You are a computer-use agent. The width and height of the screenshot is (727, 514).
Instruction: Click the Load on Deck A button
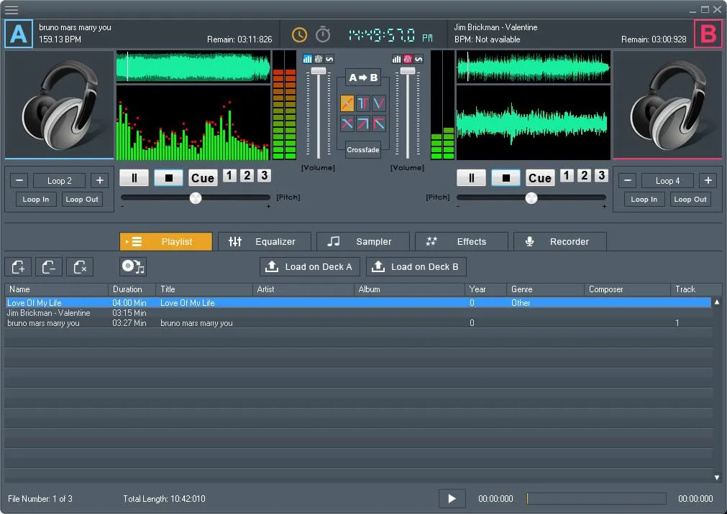pyautogui.click(x=309, y=266)
